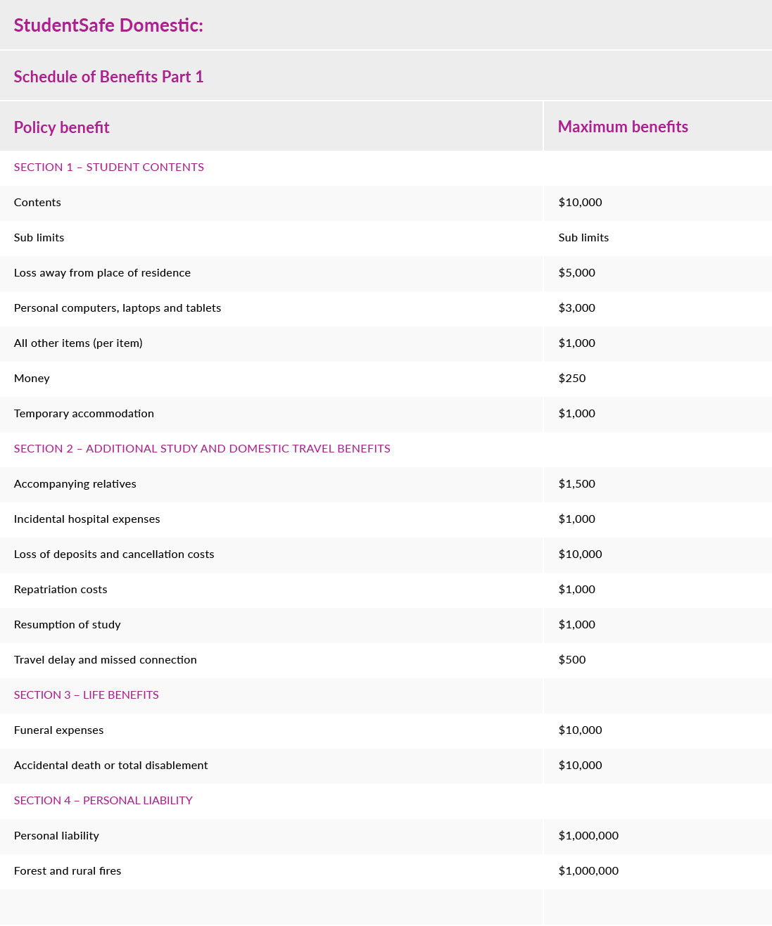This screenshot has height=926, width=772.
Task: Click Section 2 Additional Study heading
Action: click(202, 449)
